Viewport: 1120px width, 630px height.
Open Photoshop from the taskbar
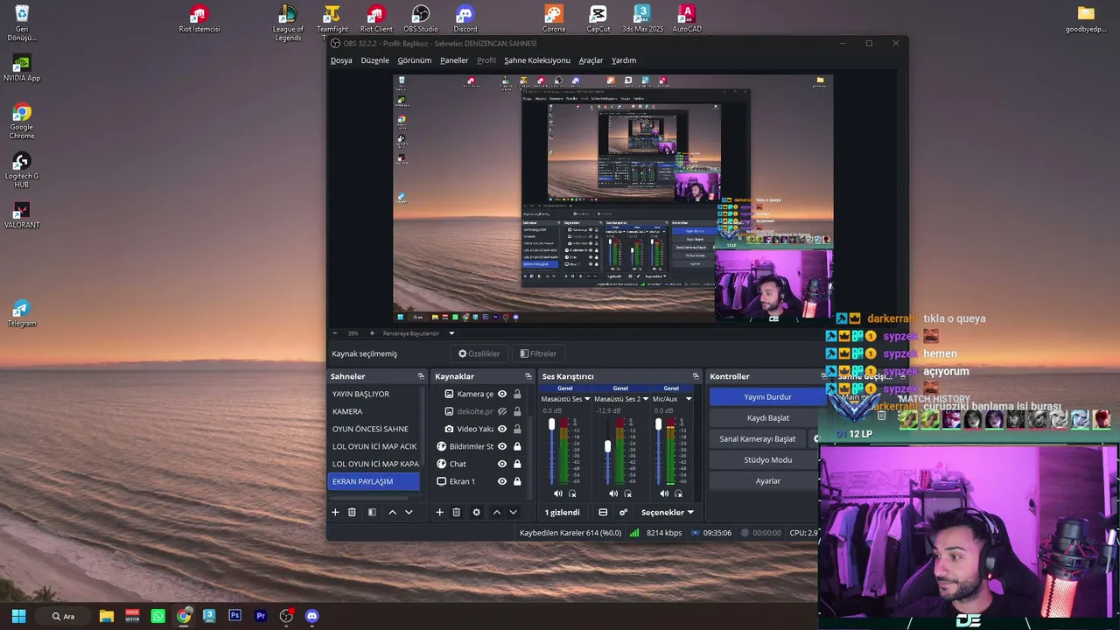pyautogui.click(x=234, y=616)
